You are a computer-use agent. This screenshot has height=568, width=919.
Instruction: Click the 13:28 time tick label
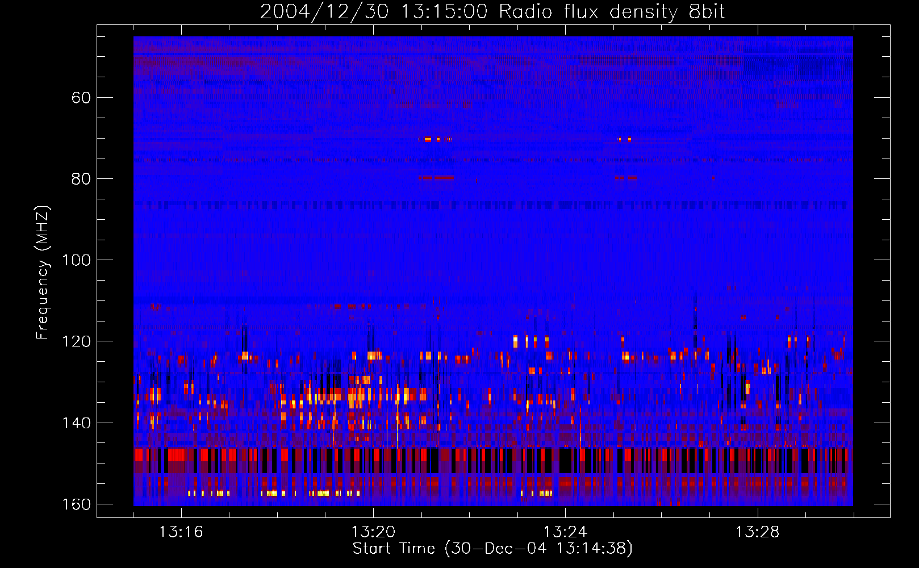coord(758,532)
